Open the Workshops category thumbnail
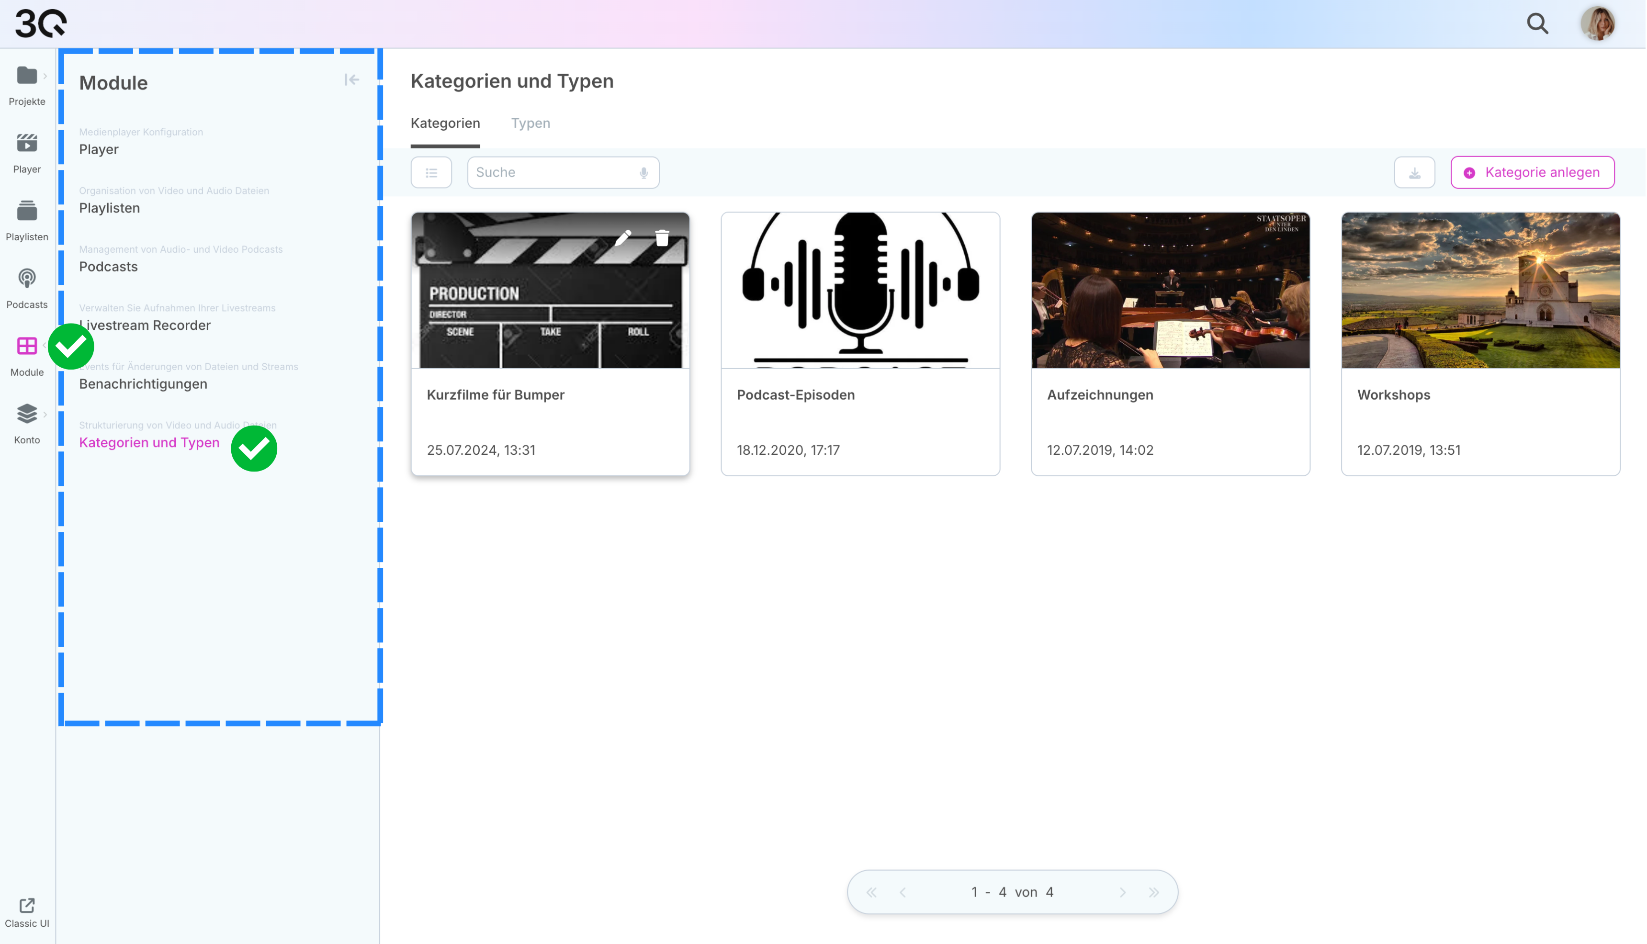The width and height of the screenshot is (1647, 944). [x=1480, y=291]
